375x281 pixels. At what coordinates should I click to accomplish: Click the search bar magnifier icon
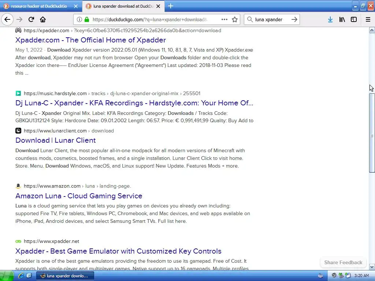coord(250,19)
